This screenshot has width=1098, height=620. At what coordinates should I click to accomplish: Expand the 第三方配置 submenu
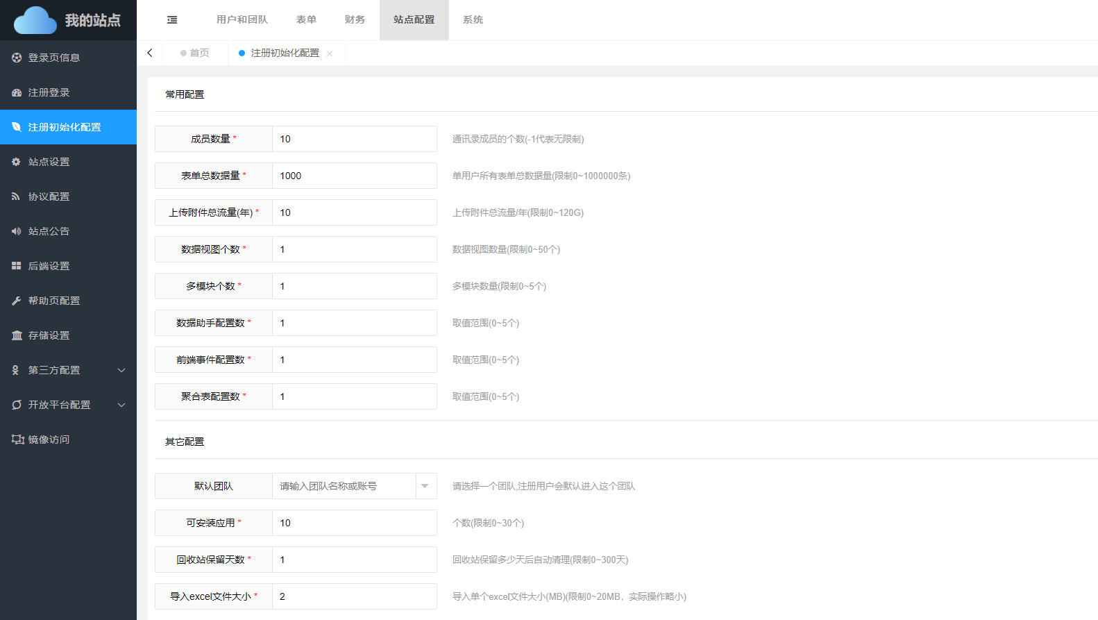(121, 370)
